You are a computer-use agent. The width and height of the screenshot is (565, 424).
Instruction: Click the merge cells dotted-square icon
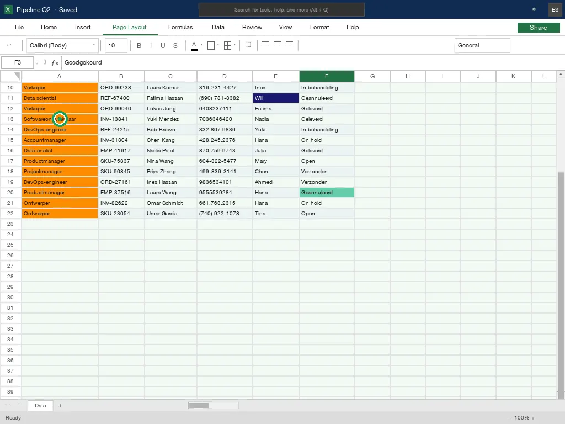point(248,45)
